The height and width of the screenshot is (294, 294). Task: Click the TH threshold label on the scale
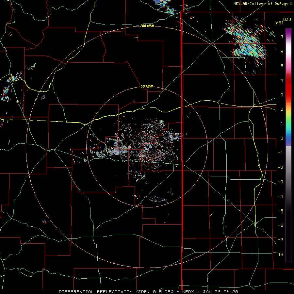point(281,254)
